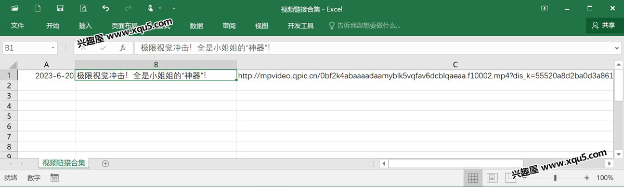
Task: Open the 开发工具 ribbon tab
Action: point(301,25)
